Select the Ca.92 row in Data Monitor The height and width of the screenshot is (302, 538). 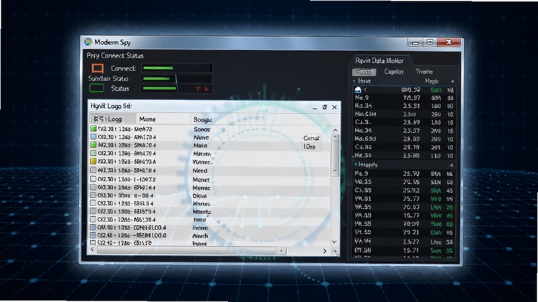(x=404, y=147)
